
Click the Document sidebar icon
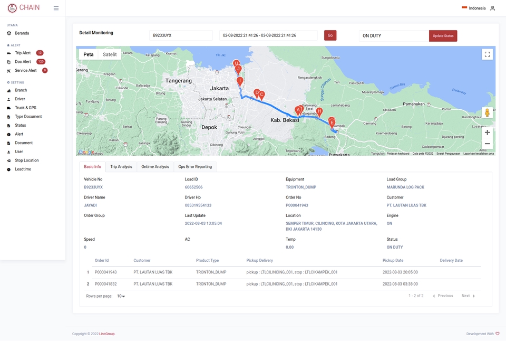[x=9, y=143]
